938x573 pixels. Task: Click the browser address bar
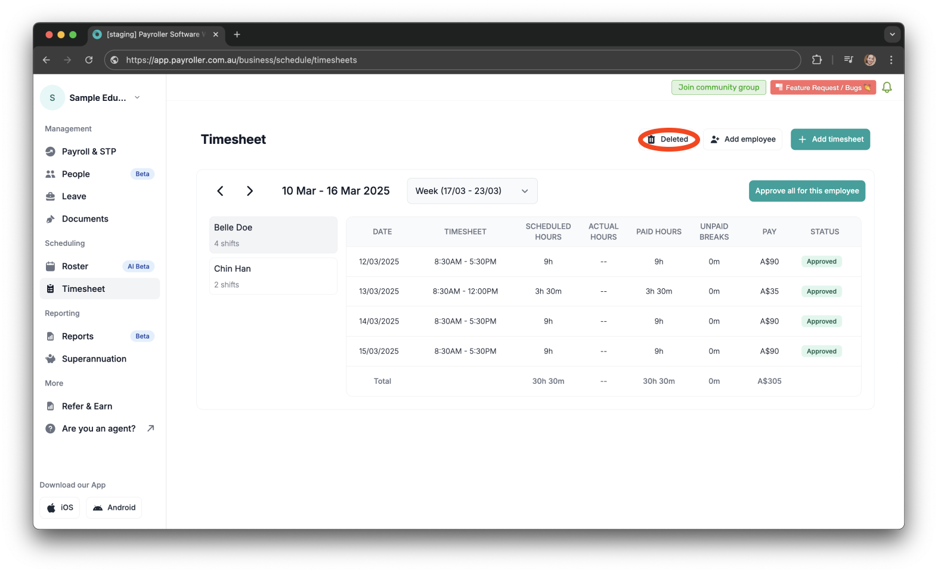tap(453, 60)
